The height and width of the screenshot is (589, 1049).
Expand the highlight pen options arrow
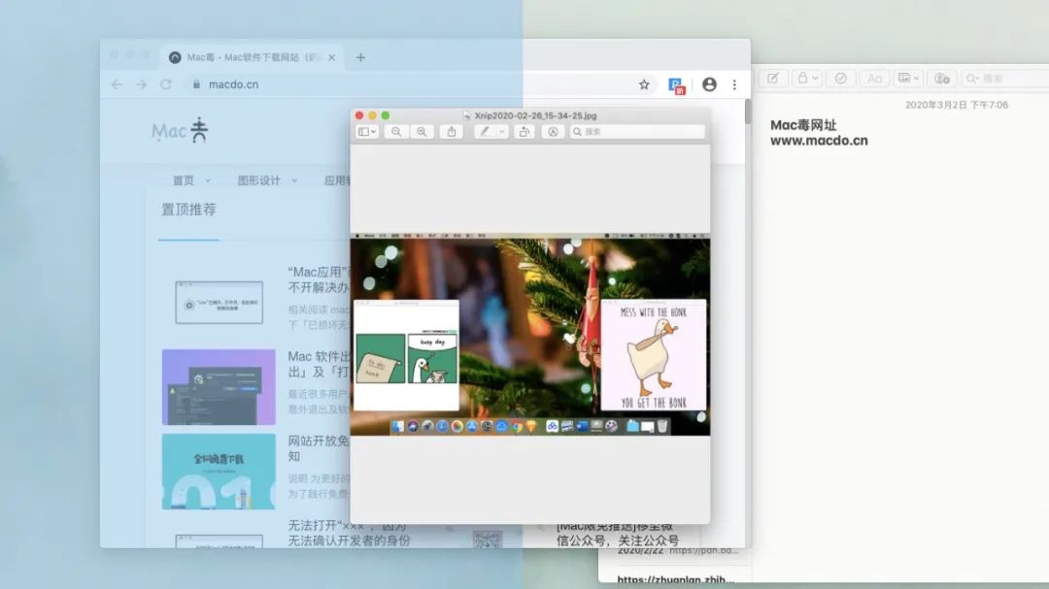click(502, 132)
